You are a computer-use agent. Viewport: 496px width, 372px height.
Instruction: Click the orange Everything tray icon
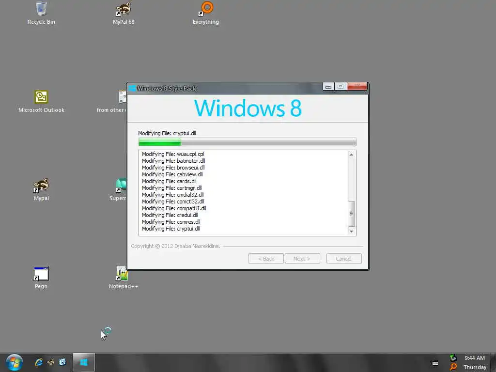(453, 367)
